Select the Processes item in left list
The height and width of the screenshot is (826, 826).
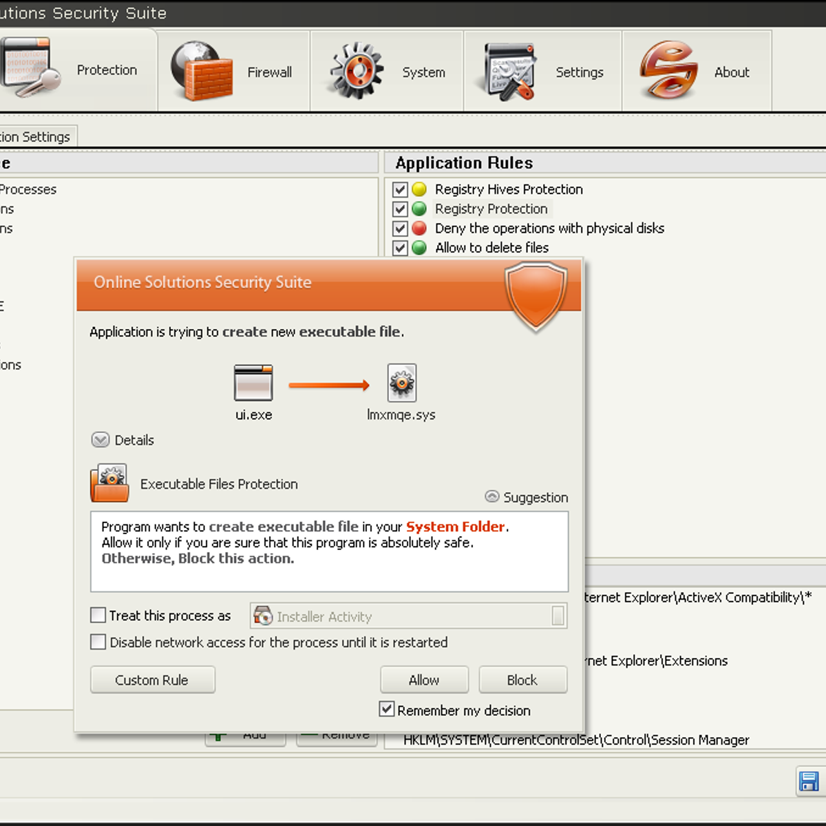pos(28,189)
